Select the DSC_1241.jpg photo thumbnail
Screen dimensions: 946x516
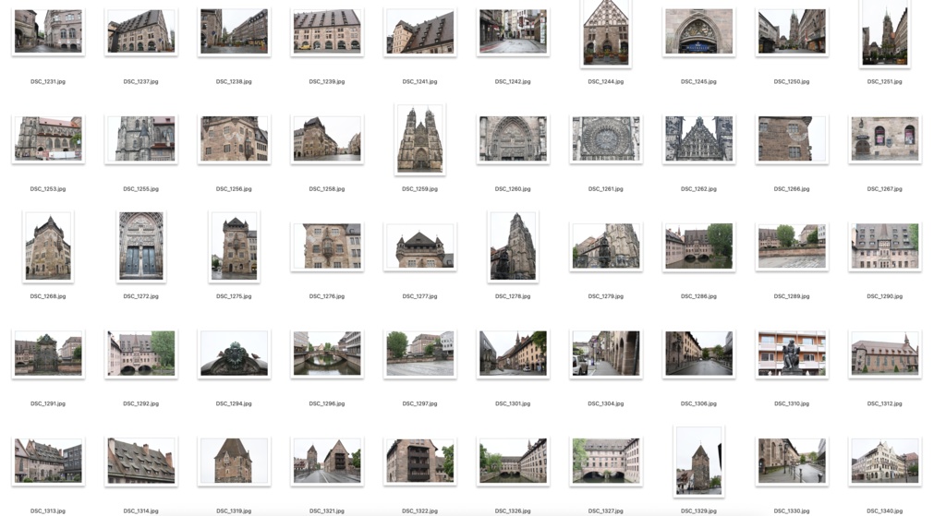(x=420, y=31)
